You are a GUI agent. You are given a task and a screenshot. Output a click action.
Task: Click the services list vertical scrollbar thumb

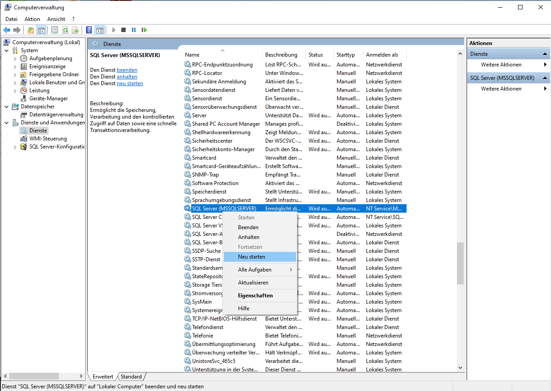(460, 263)
